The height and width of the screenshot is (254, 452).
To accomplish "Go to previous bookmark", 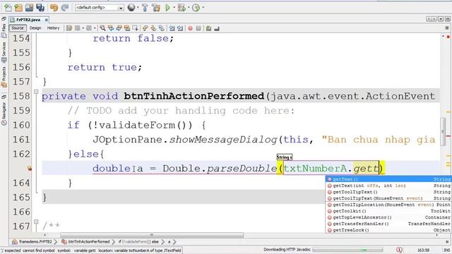I will [145, 28].
